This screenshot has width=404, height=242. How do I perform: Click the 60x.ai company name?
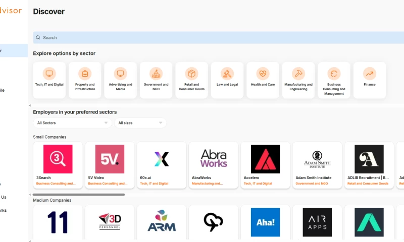pos(145,177)
